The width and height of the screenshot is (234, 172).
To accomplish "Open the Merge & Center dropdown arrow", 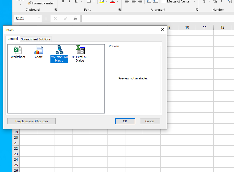I will click(x=194, y=2).
